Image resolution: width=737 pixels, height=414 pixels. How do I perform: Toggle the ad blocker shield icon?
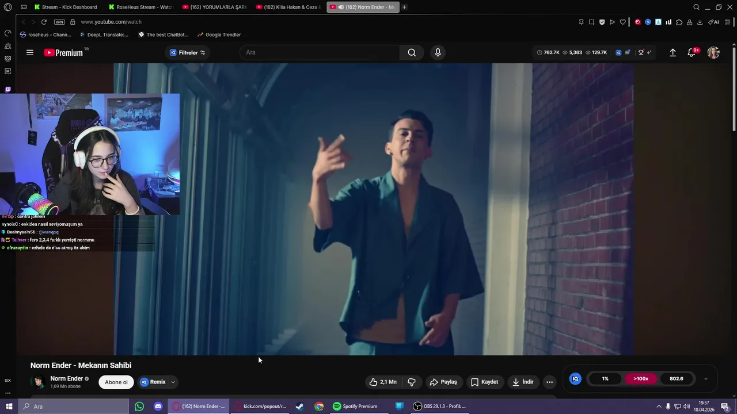[602, 22]
